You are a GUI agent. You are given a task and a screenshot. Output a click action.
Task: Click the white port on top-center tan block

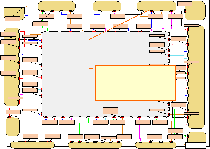coord(100,11)
